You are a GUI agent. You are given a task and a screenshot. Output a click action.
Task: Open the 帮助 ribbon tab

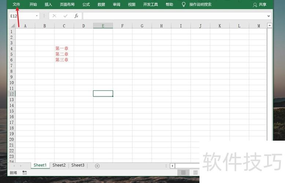[169, 4]
